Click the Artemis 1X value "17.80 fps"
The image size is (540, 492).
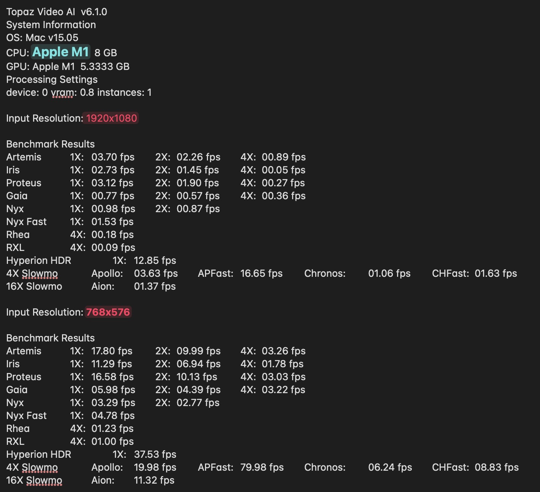point(112,351)
